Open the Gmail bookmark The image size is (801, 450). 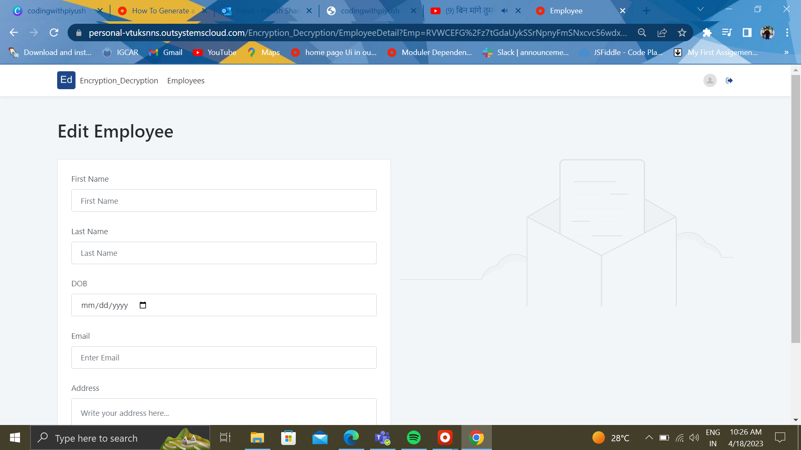(166, 52)
